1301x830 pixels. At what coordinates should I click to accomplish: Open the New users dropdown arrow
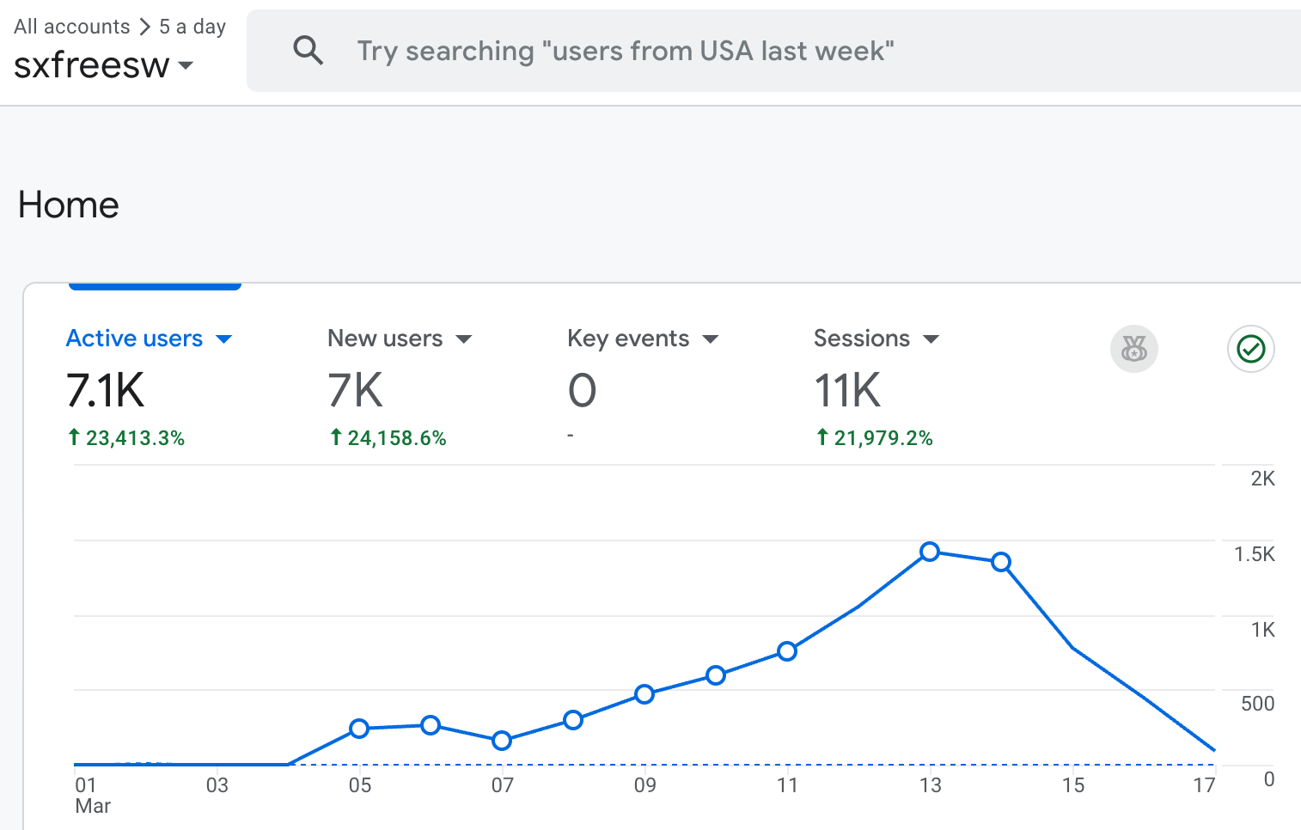pos(464,339)
